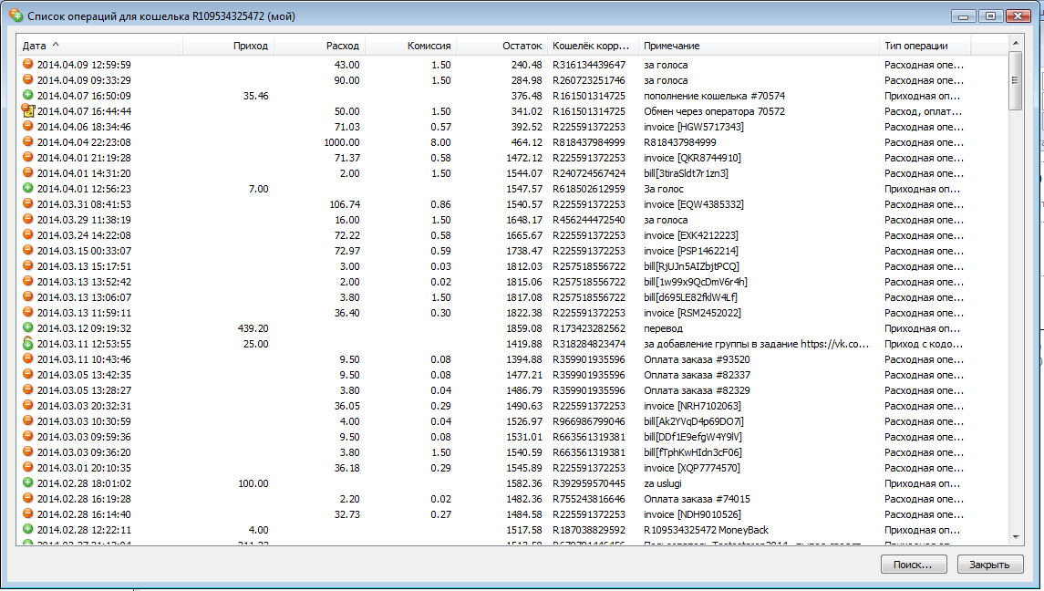Select note 'Оплата заказа #93520'
The image size is (1044, 591).
click(x=697, y=359)
